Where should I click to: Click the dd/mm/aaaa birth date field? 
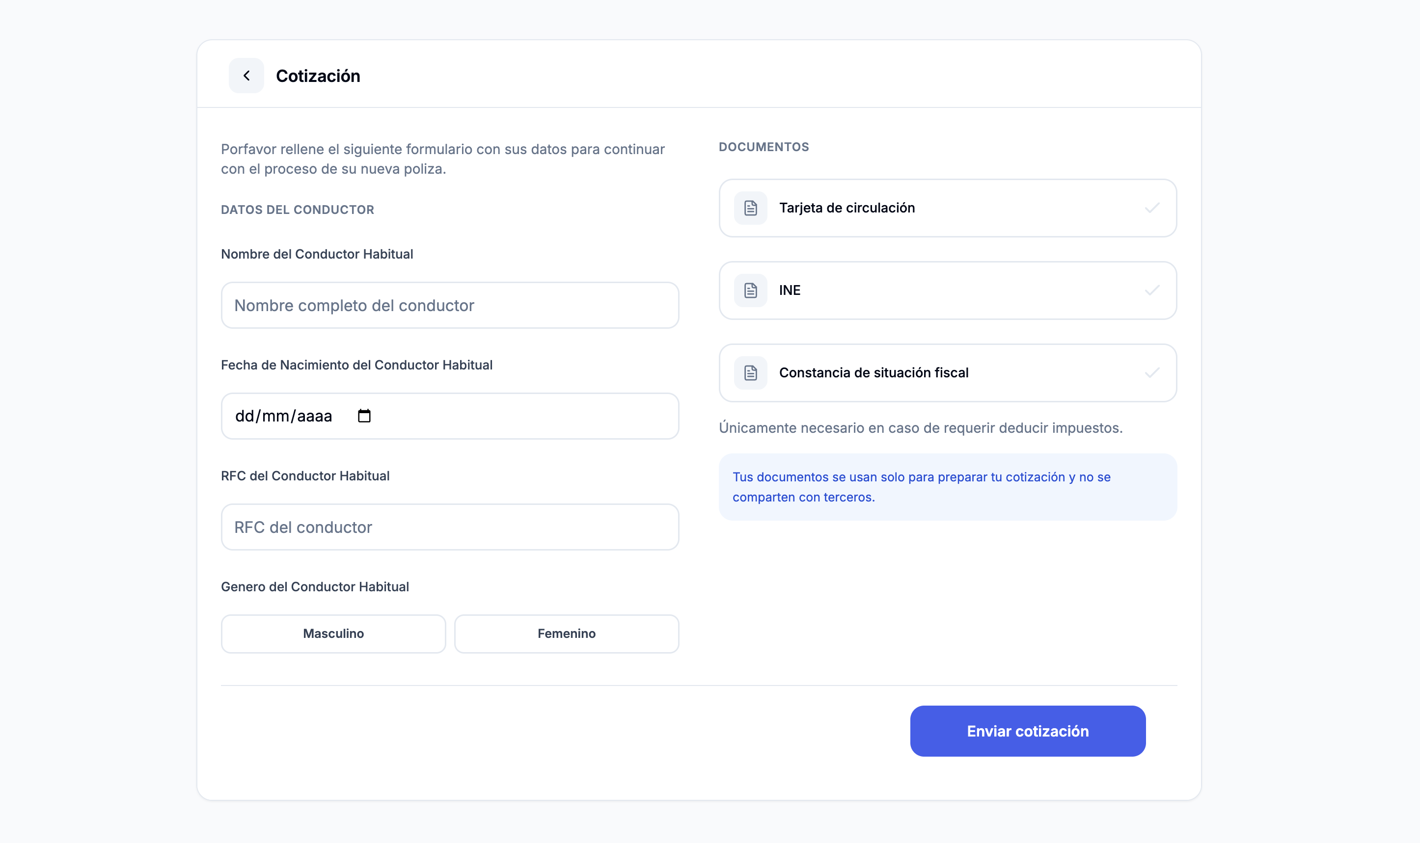(x=450, y=416)
